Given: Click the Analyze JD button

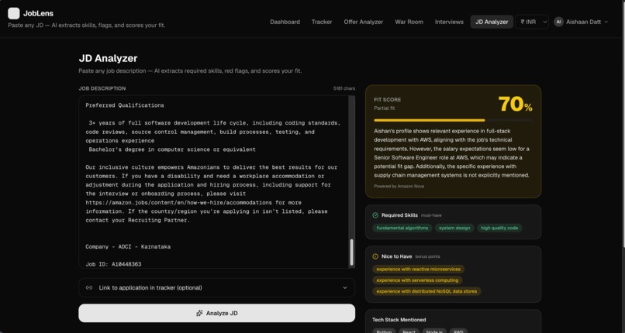Looking at the screenshot, I should click(217, 313).
